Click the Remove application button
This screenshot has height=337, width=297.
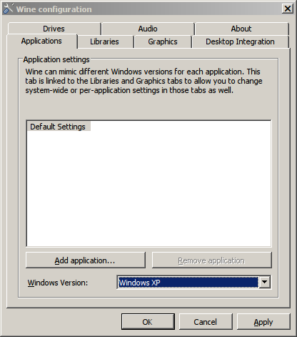(x=211, y=260)
